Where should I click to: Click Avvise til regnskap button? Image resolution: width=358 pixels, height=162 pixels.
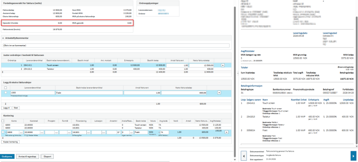coord(28,157)
